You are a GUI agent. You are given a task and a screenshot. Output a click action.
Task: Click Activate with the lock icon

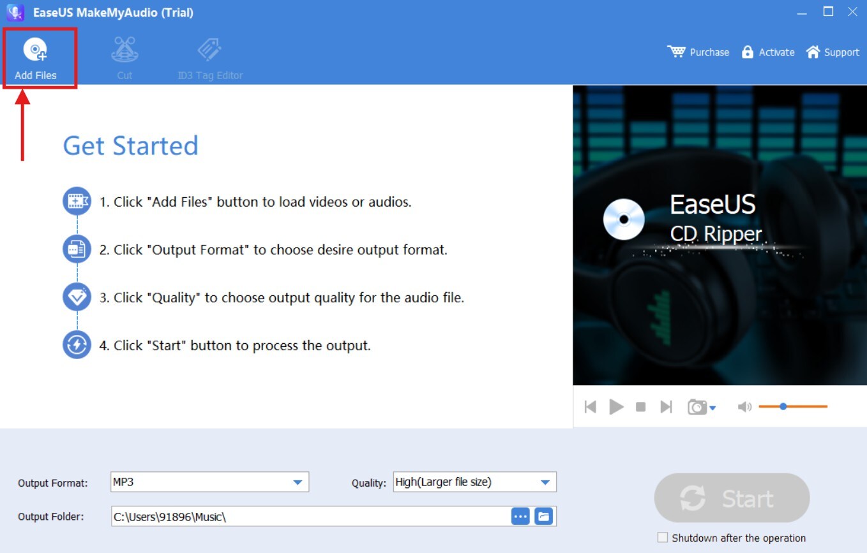tap(768, 52)
